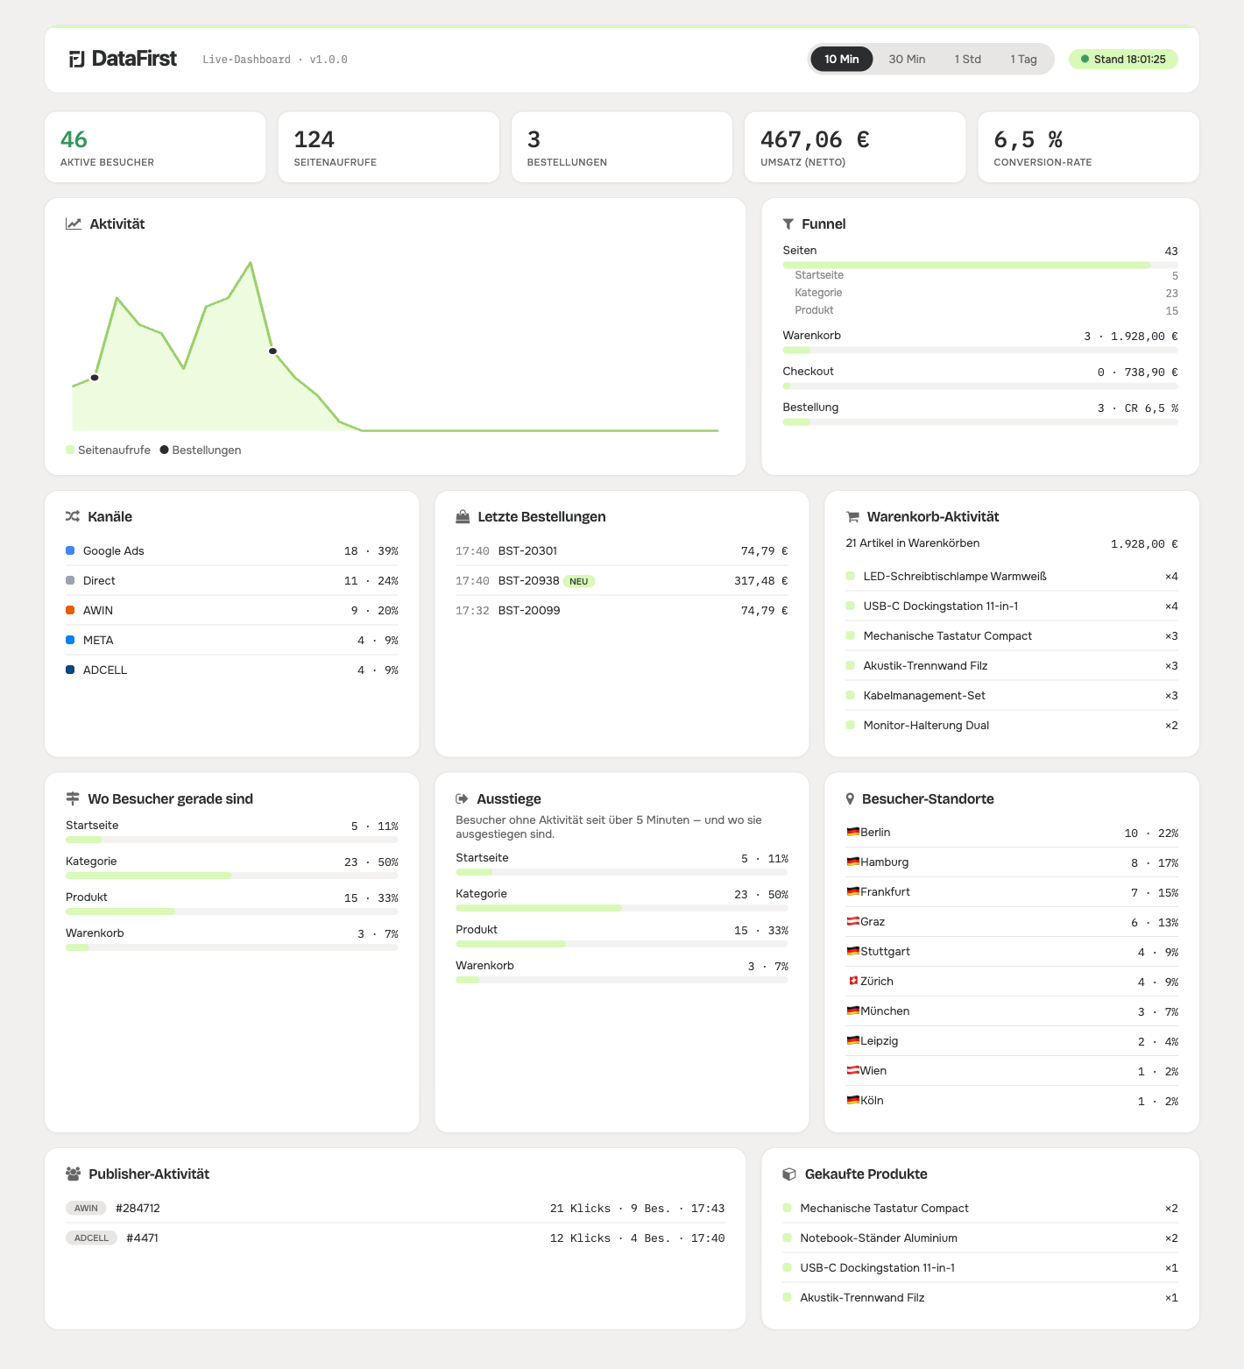The height and width of the screenshot is (1369, 1244).
Task: Switch to the 30 Min time range
Action: click(x=907, y=59)
